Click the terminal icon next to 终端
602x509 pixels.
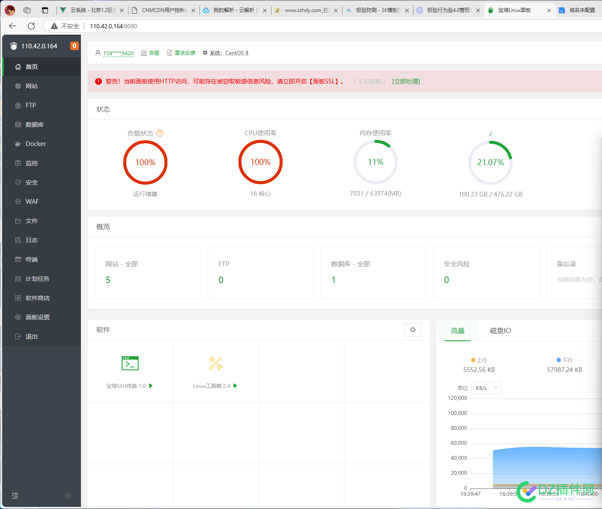point(18,259)
